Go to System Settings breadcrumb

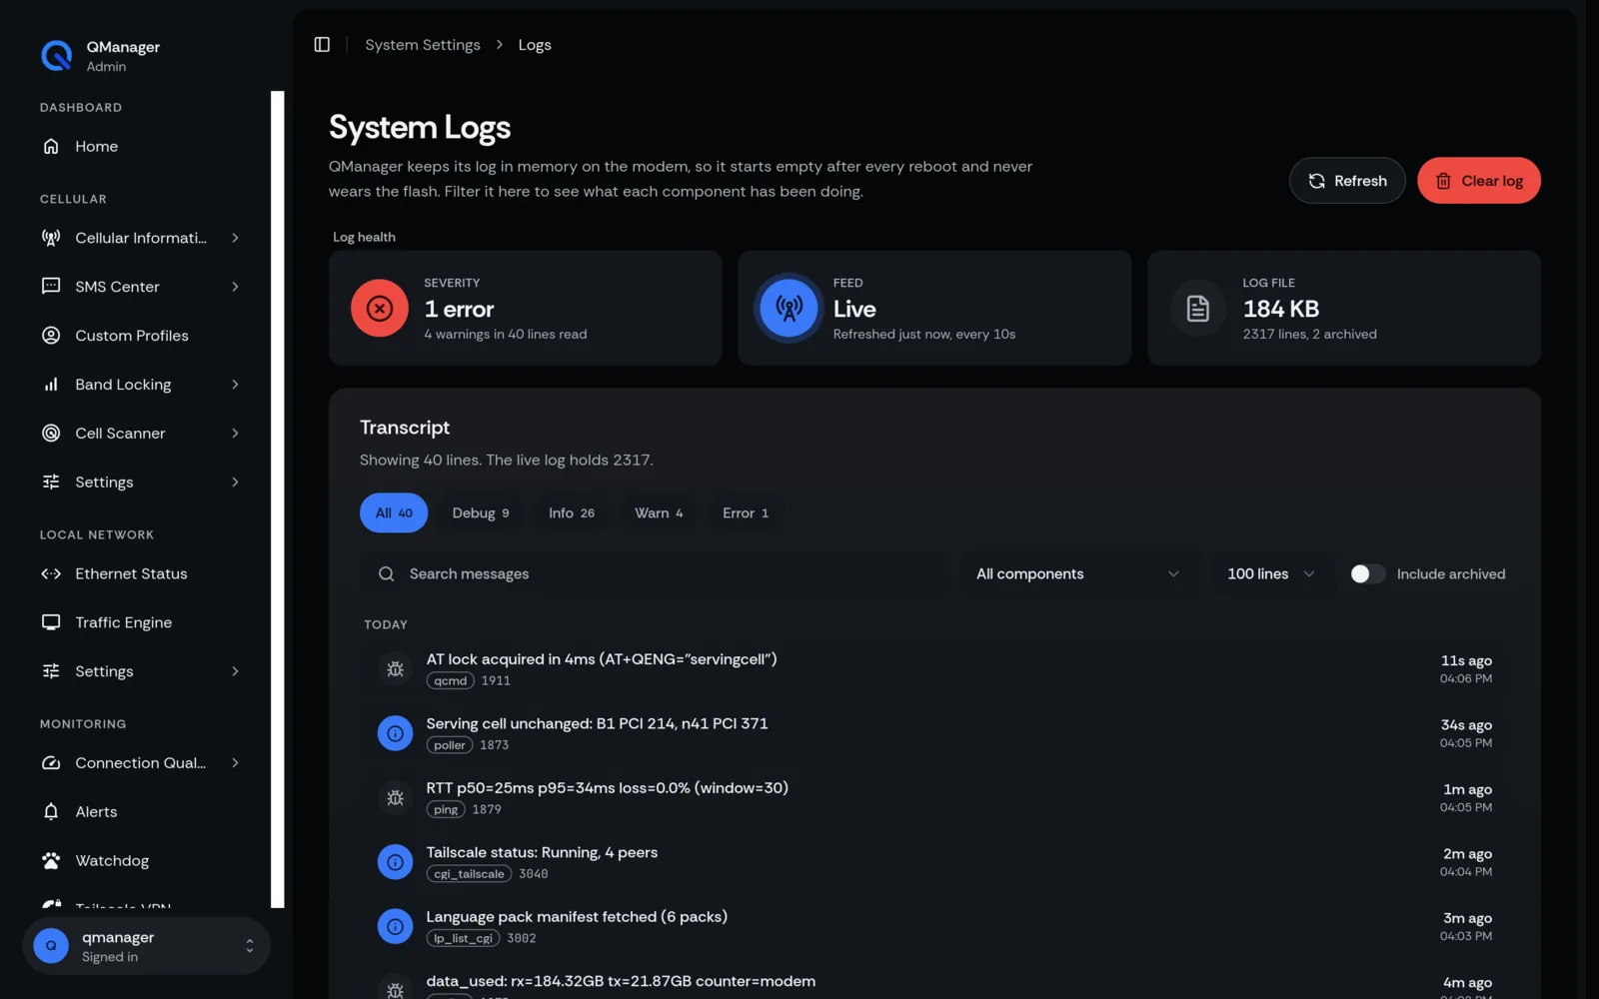[423, 45]
